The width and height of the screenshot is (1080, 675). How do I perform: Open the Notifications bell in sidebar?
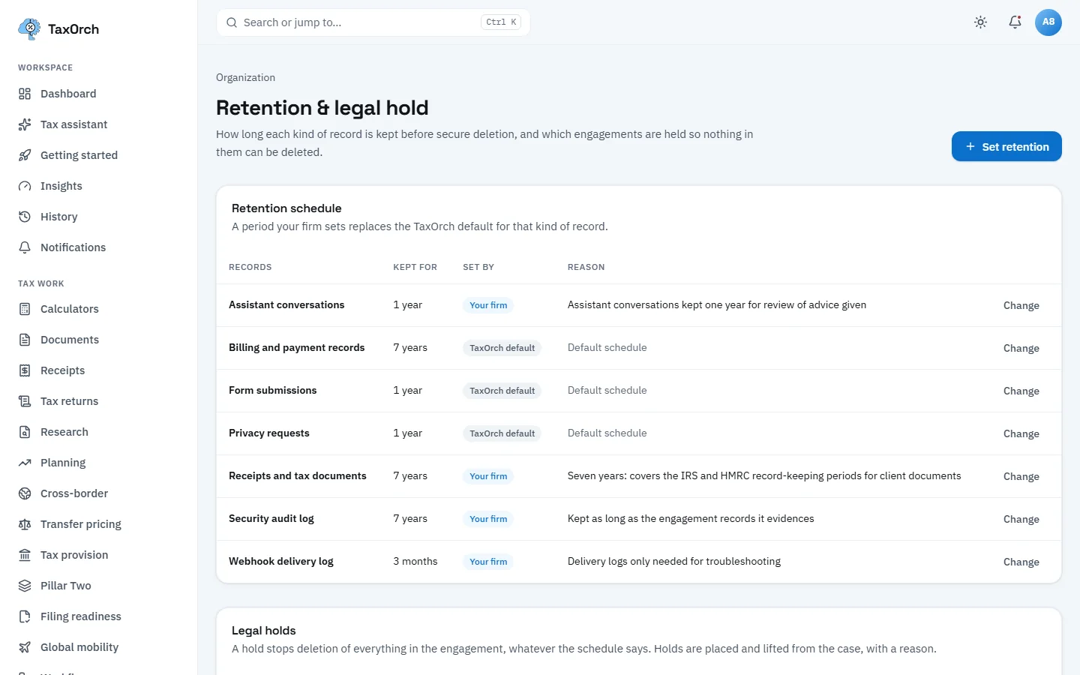tap(25, 247)
